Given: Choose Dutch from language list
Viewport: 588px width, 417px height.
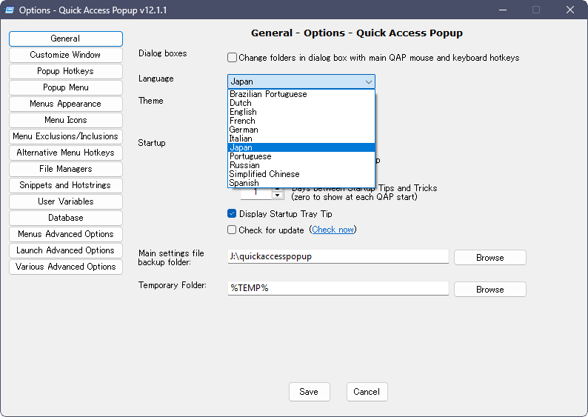Looking at the screenshot, I should tap(301, 103).
